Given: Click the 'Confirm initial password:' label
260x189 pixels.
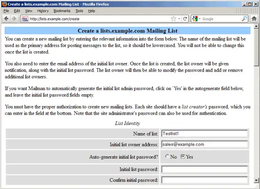Looking at the screenshot, I should click(134, 180).
